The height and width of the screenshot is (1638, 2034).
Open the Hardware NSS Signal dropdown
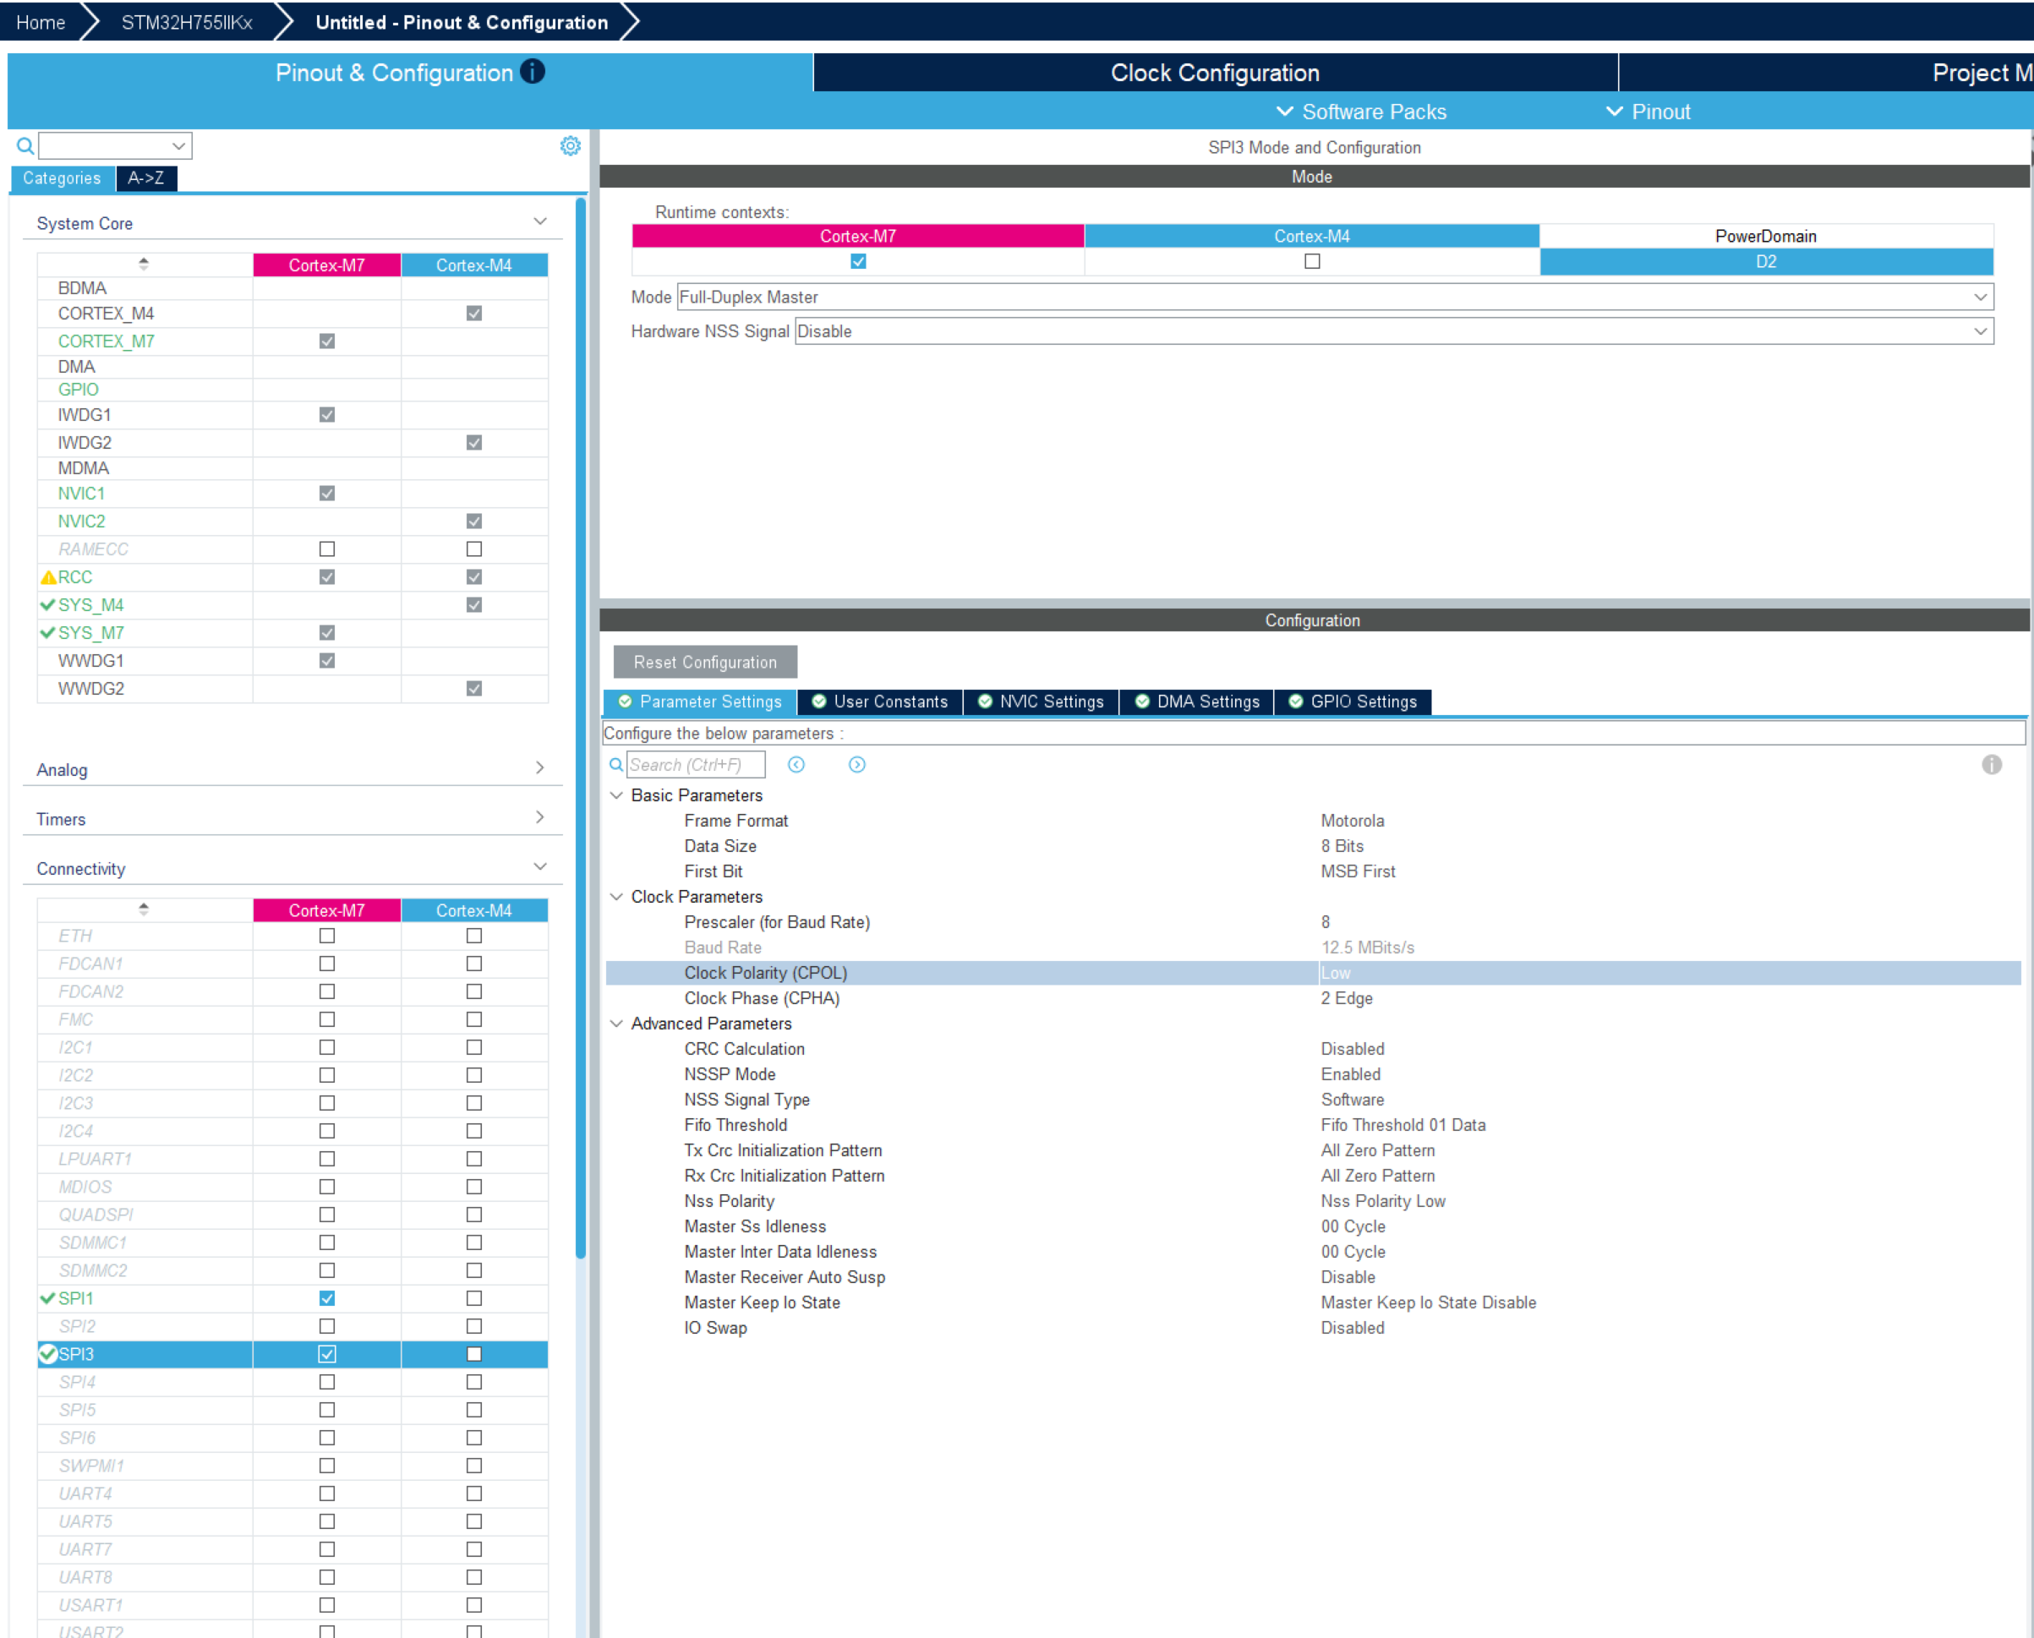(x=1394, y=331)
